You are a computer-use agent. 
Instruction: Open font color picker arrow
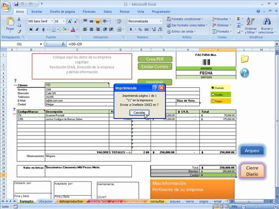coord(77,30)
